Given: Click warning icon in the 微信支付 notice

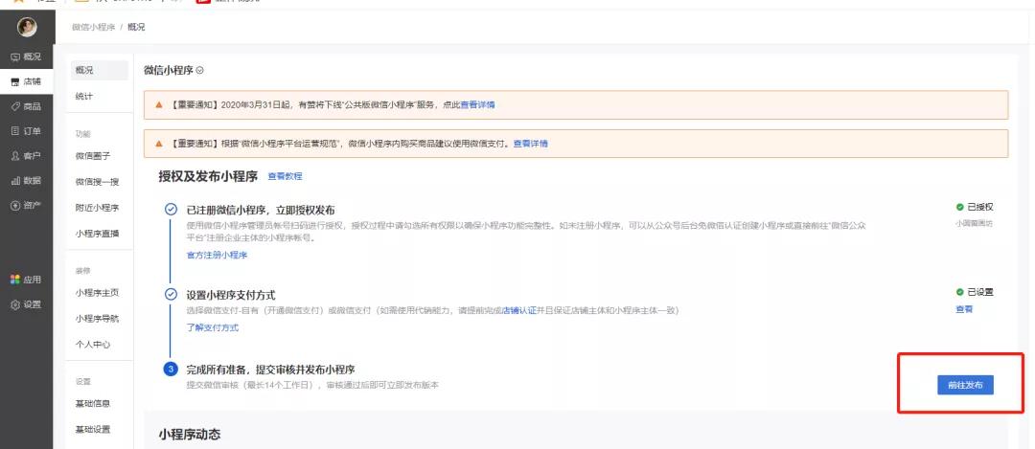Looking at the screenshot, I should click(x=158, y=144).
